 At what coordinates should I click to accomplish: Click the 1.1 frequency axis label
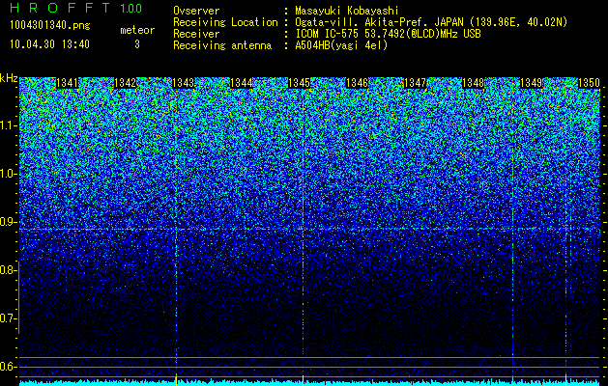point(8,125)
